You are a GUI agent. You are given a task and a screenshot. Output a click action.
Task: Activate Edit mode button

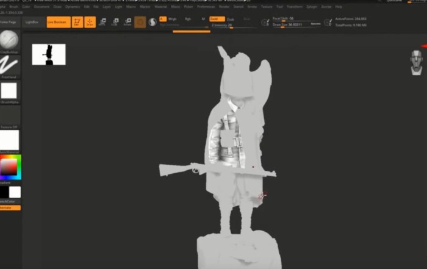[x=77, y=22]
